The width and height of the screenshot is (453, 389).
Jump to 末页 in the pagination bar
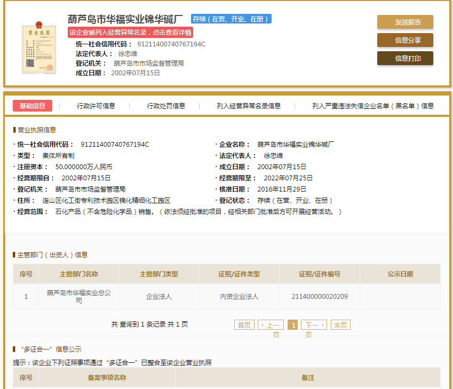click(340, 324)
